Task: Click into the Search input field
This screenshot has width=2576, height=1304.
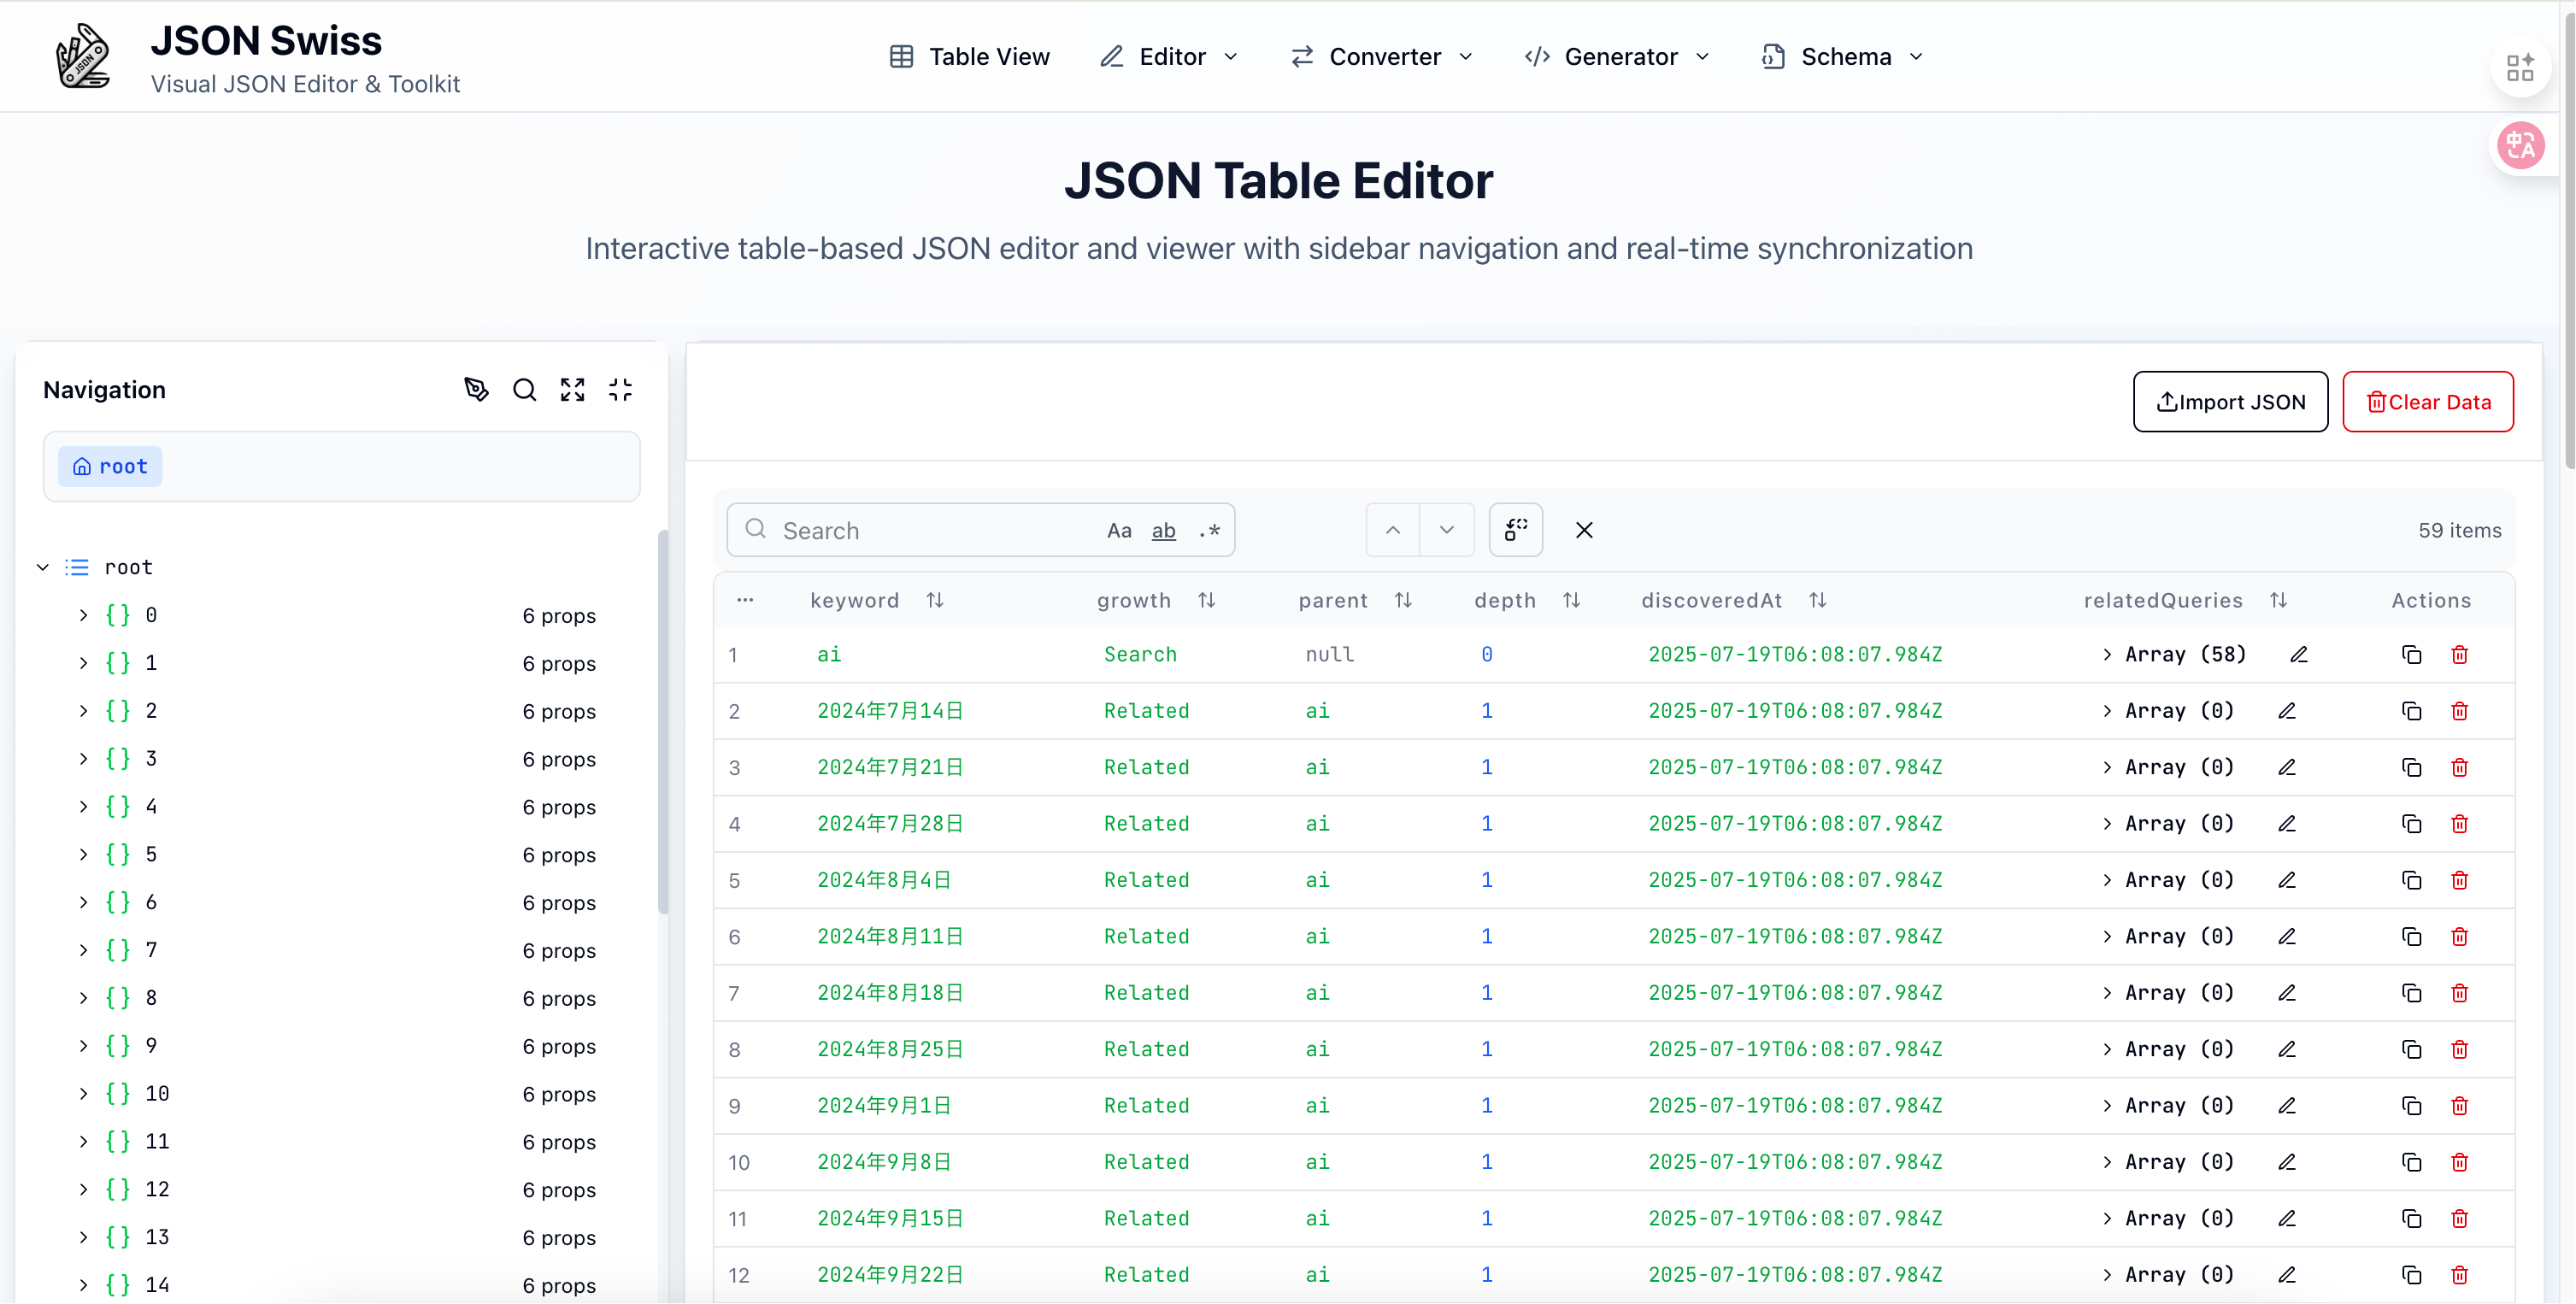Action: coord(930,531)
